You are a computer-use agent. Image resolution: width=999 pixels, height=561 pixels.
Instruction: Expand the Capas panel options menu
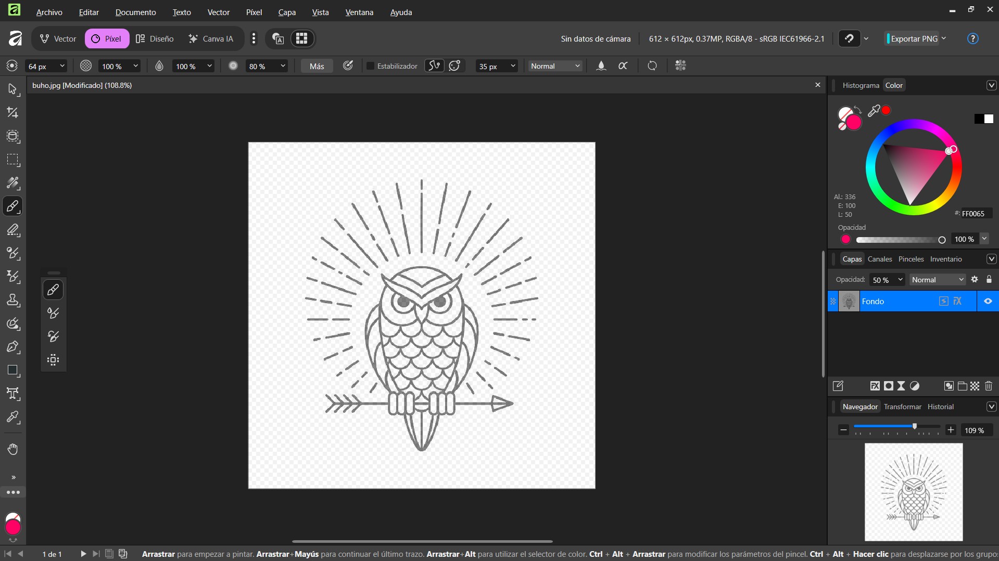tap(991, 259)
